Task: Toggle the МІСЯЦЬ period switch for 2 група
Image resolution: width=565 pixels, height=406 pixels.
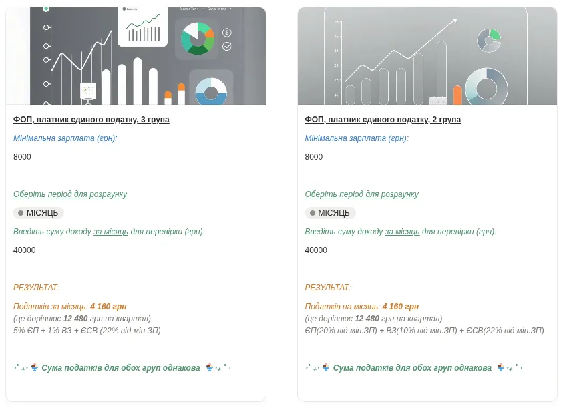Action: pos(329,213)
